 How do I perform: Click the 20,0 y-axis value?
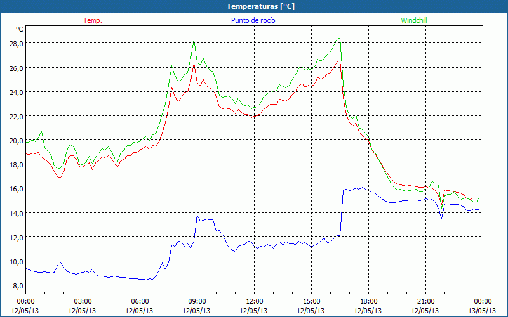17,141
